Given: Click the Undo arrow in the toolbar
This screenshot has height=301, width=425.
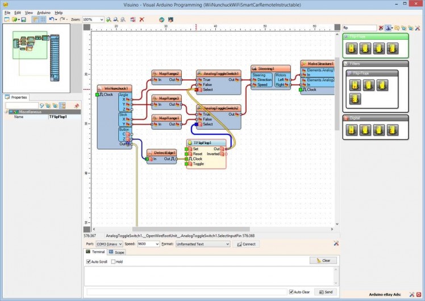Looking at the screenshot, I should tap(51, 19).
